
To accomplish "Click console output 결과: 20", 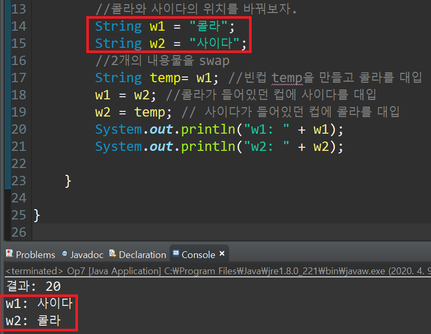I will tap(33, 286).
